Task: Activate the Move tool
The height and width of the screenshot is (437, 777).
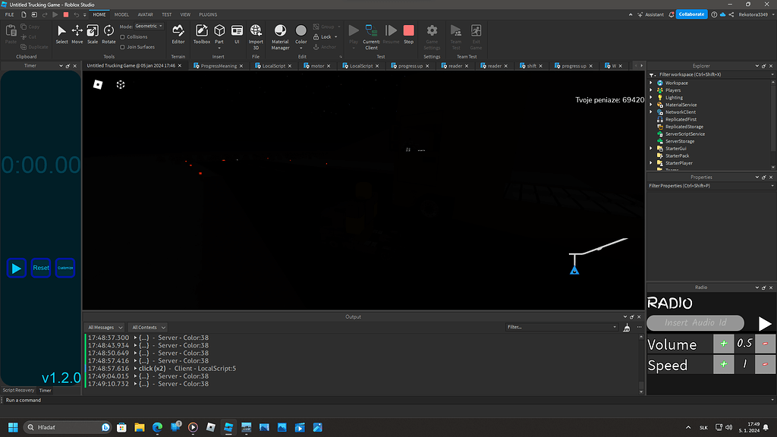Action: pyautogui.click(x=77, y=34)
